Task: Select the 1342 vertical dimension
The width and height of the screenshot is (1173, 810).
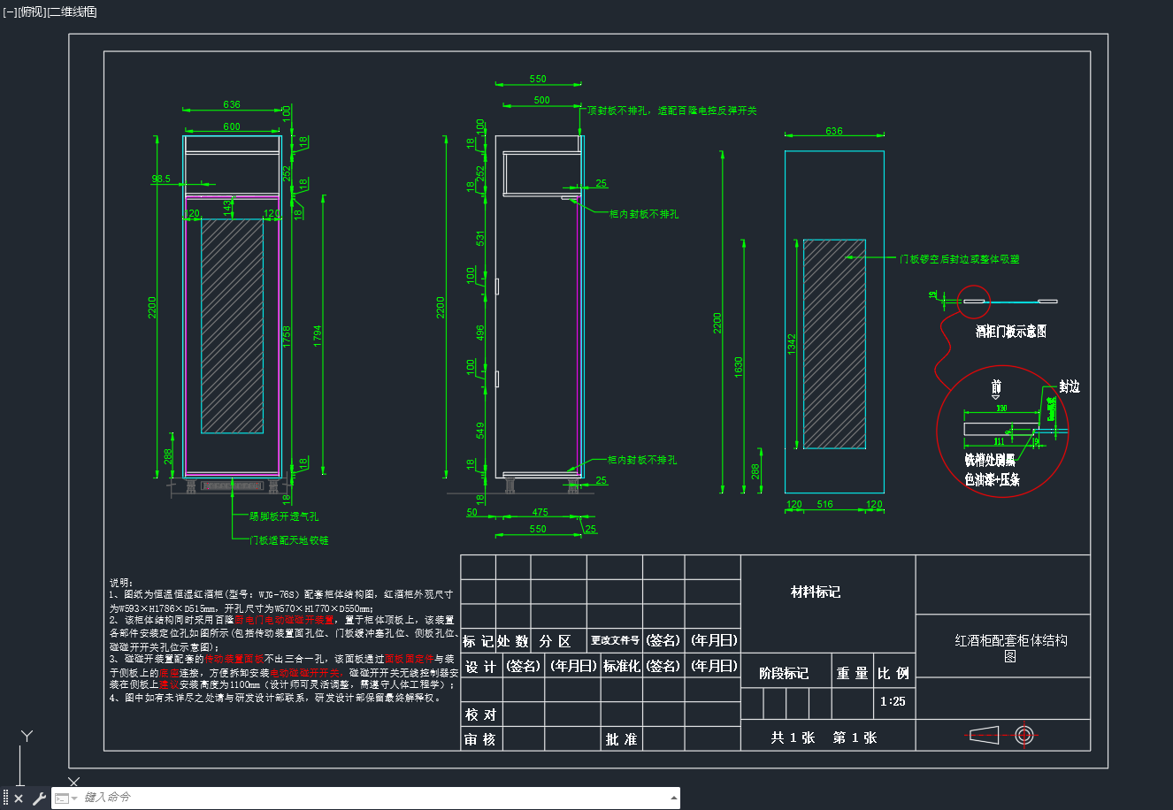Action: click(x=792, y=345)
